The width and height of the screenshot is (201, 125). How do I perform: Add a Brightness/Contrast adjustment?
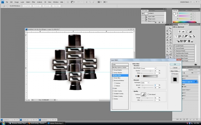pyautogui.click(x=180, y=32)
